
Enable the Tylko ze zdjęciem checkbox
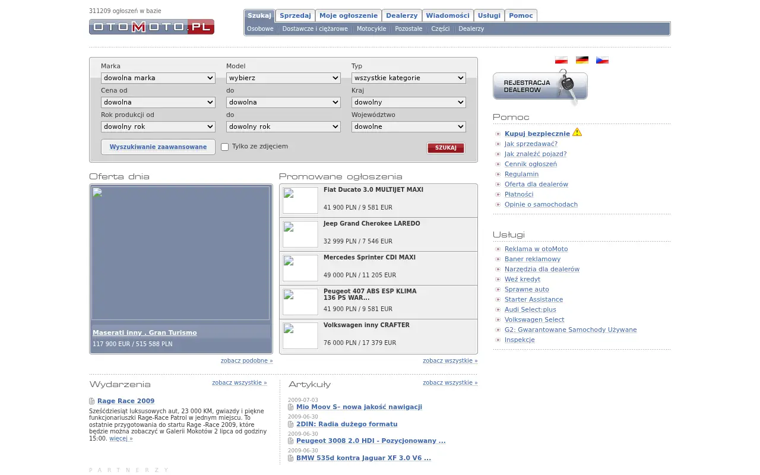(x=225, y=147)
